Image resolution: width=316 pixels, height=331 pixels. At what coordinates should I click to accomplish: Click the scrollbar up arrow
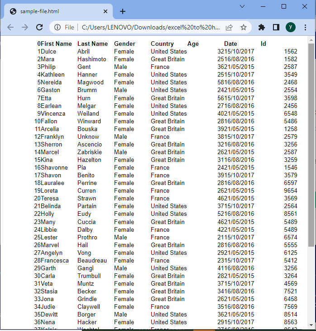point(311,40)
